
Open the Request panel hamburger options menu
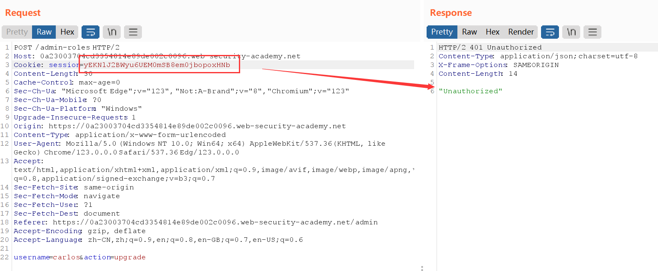[133, 32]
